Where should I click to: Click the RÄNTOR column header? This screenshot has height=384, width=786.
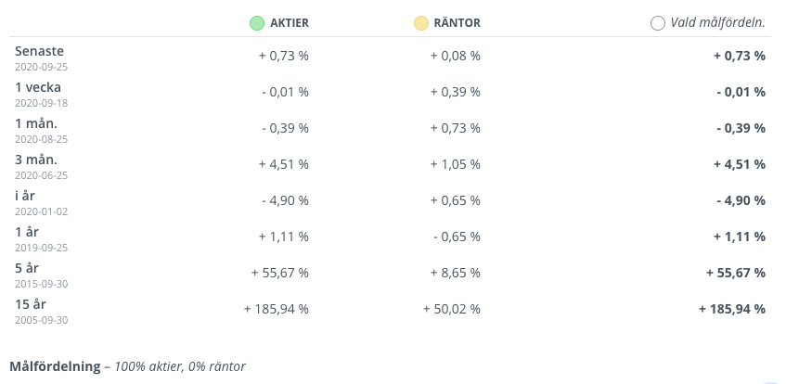tap(457, 23)
